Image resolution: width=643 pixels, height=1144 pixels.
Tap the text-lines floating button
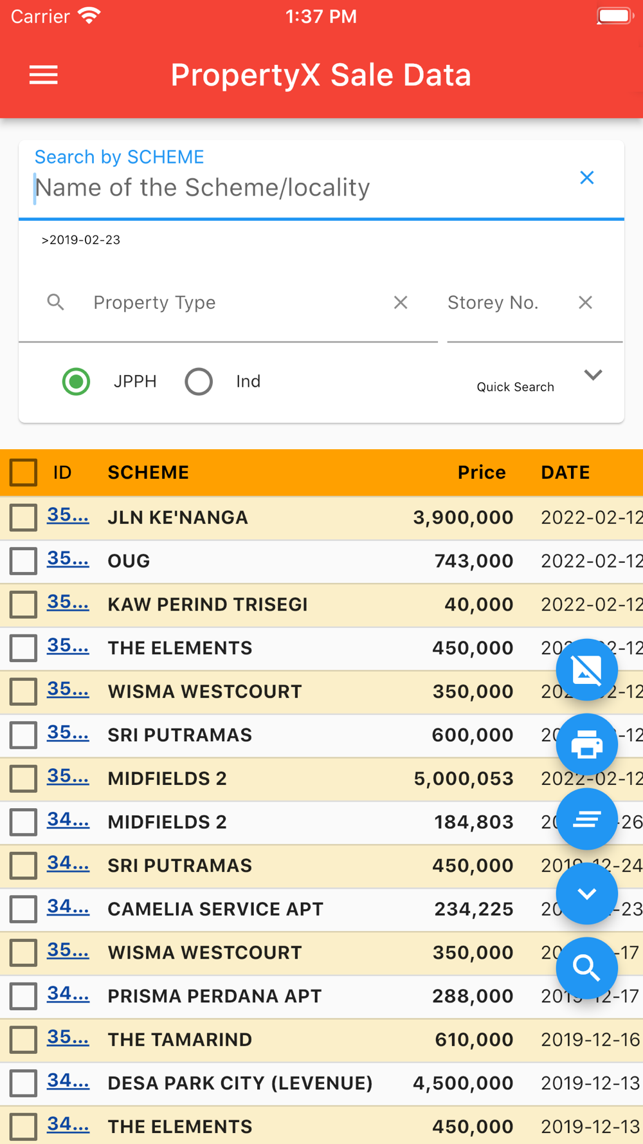[x=586, y=819]
